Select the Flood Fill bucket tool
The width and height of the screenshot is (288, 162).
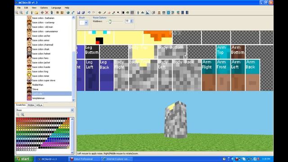pyautogui.click(x=127, y=13)
